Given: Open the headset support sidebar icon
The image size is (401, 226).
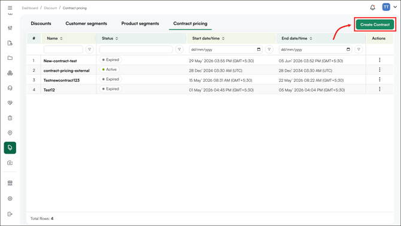Looking at the screenshot, I should tap(10, 88).
